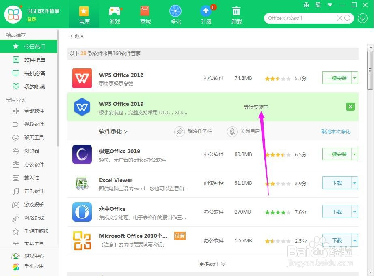Click 返回 to go back

coord(77,36)
